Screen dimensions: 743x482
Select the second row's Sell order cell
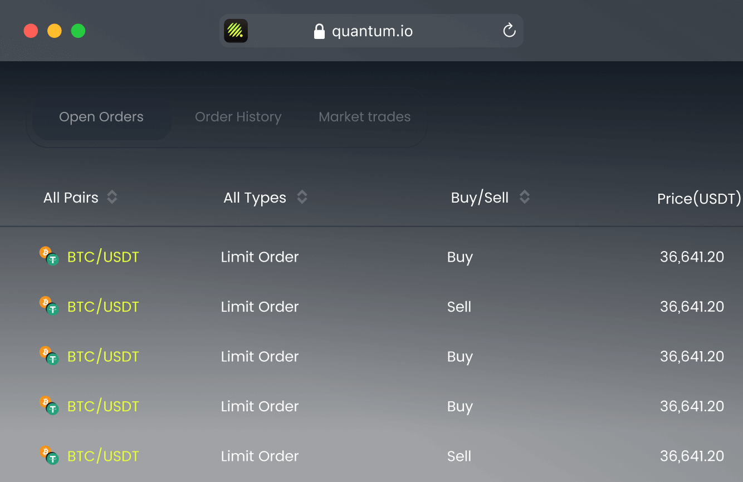tap(459, 307)
